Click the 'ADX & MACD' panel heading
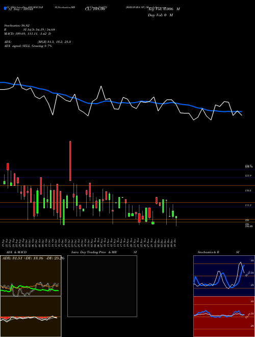Screen dimensions: 255x337 point(16,252)
